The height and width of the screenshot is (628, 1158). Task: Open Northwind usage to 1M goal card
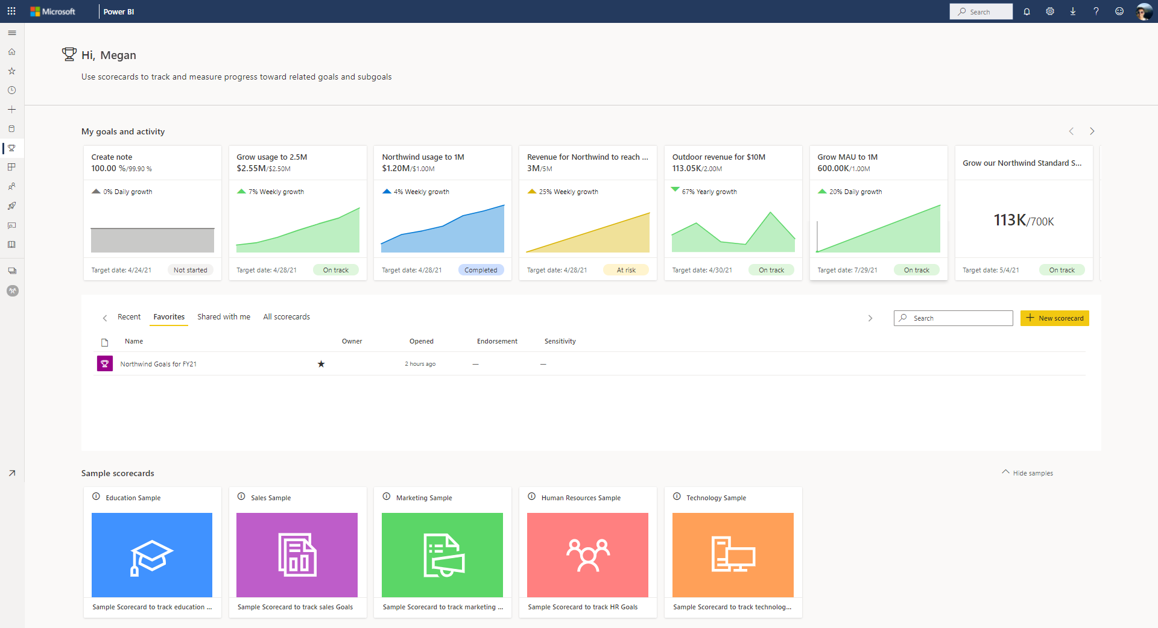443,213
